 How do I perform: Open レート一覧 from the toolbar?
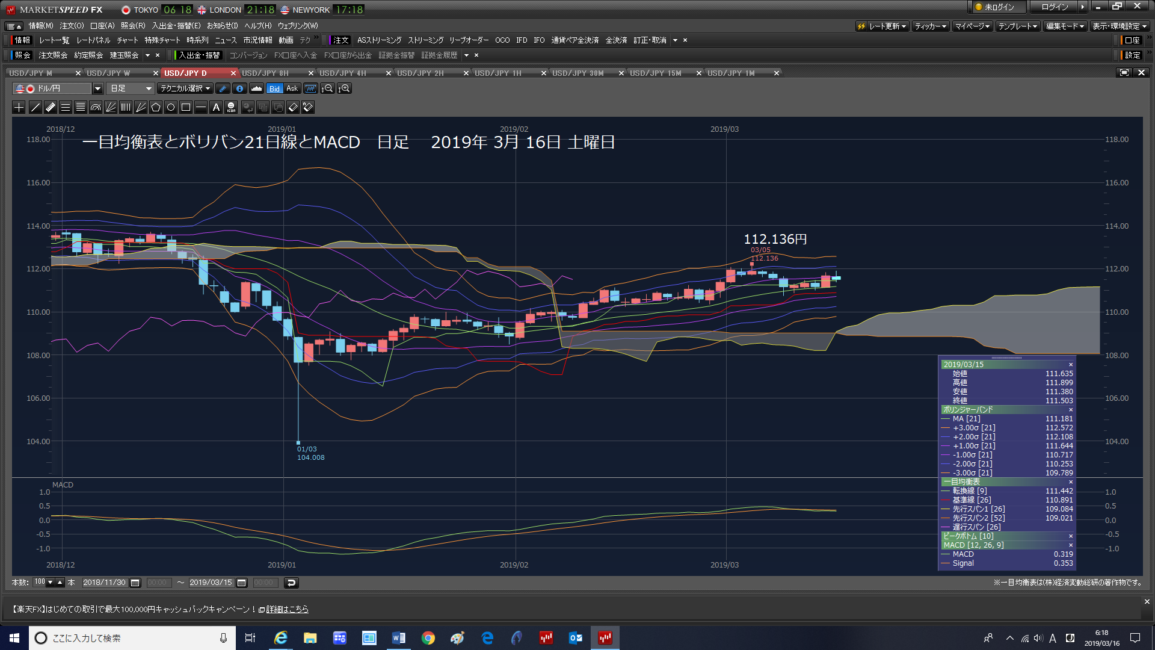coord(54,40)
